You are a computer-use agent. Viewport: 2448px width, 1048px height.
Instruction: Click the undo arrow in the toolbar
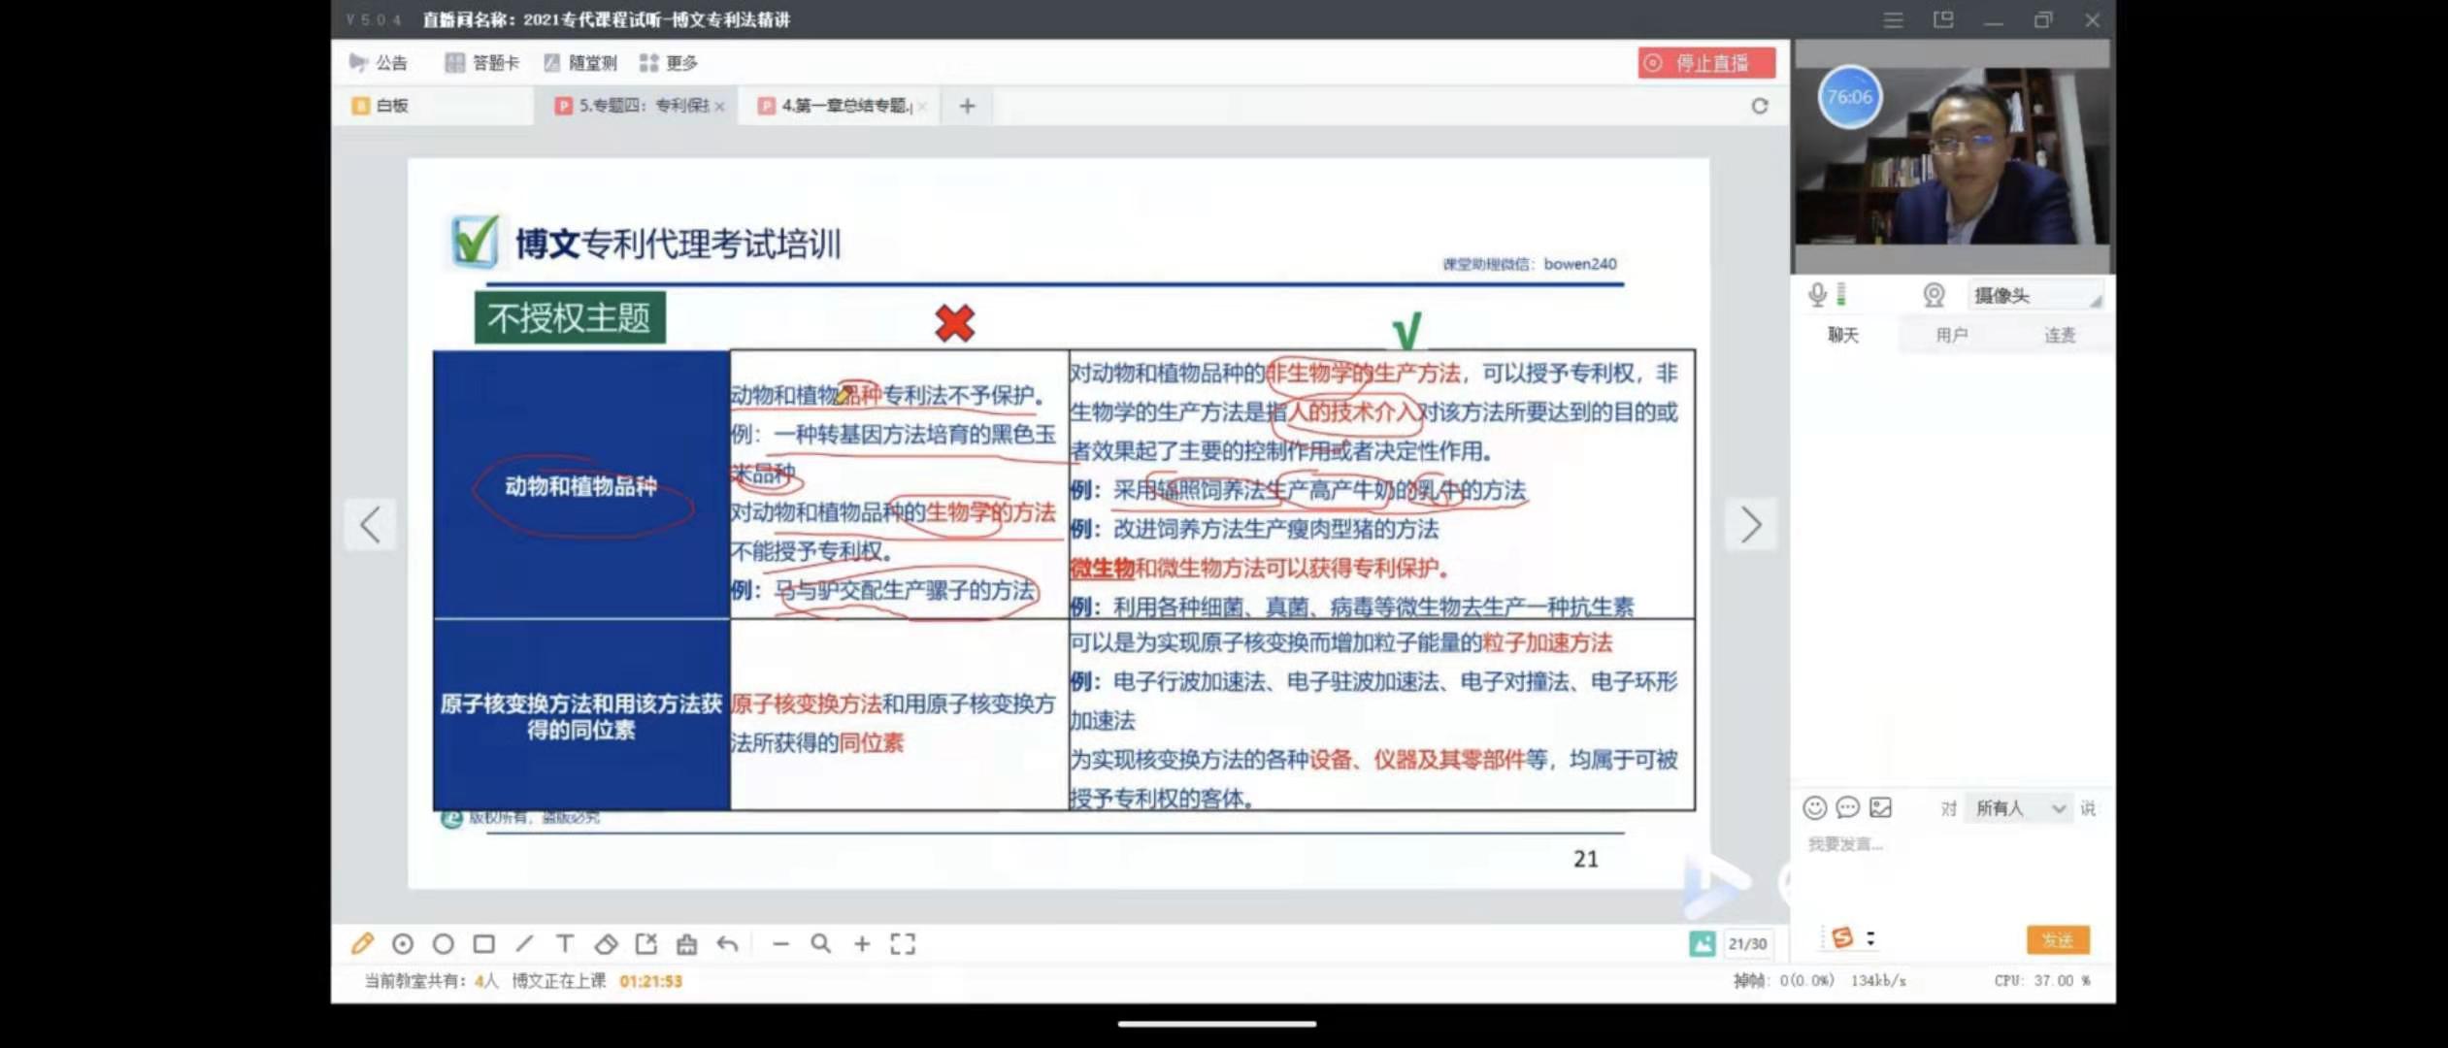tap(728, 943)
